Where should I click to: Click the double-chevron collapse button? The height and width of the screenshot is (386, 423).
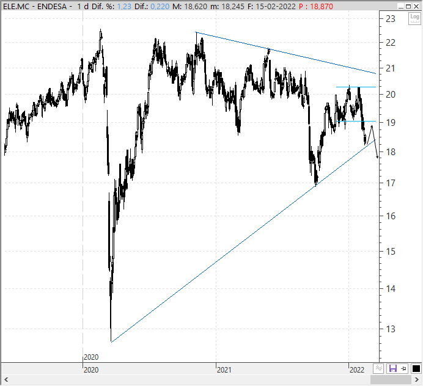pyautogui.click(x=379, y=368)
